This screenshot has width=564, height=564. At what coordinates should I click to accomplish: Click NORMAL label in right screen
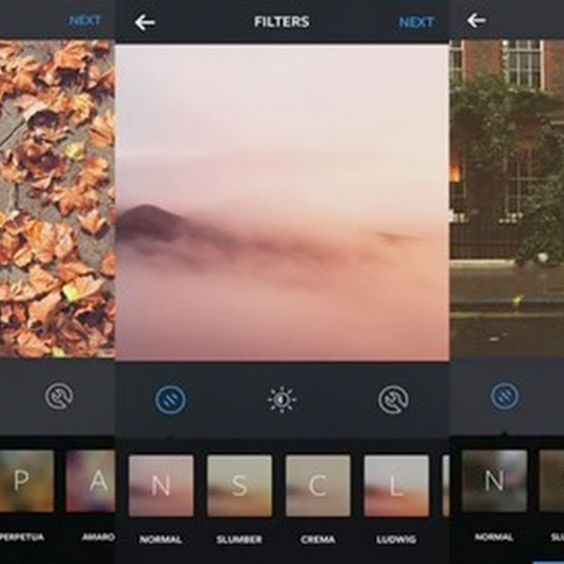(x=494, y=537)
